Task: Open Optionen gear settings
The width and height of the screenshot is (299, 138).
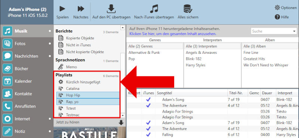Action: tap(277, 7)
